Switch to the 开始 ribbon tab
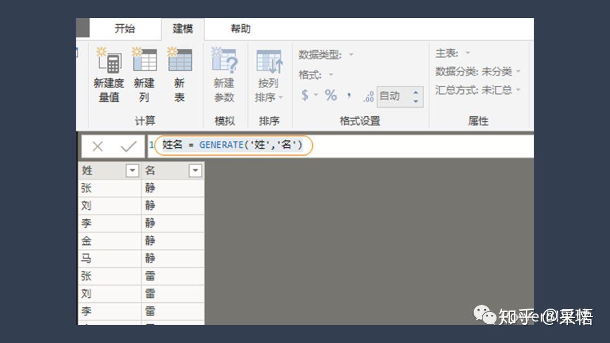610x343 pixels. click(x=125, y=28)
